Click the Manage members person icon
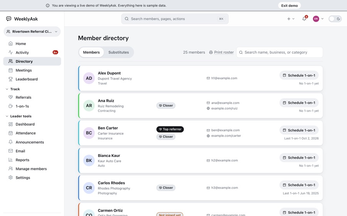The image size is (347, 216). point(10,169)
